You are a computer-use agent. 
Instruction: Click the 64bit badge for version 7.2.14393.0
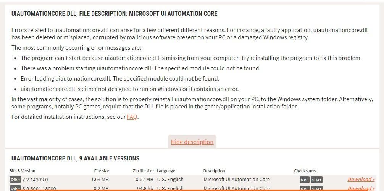click(x=15, y=180)
